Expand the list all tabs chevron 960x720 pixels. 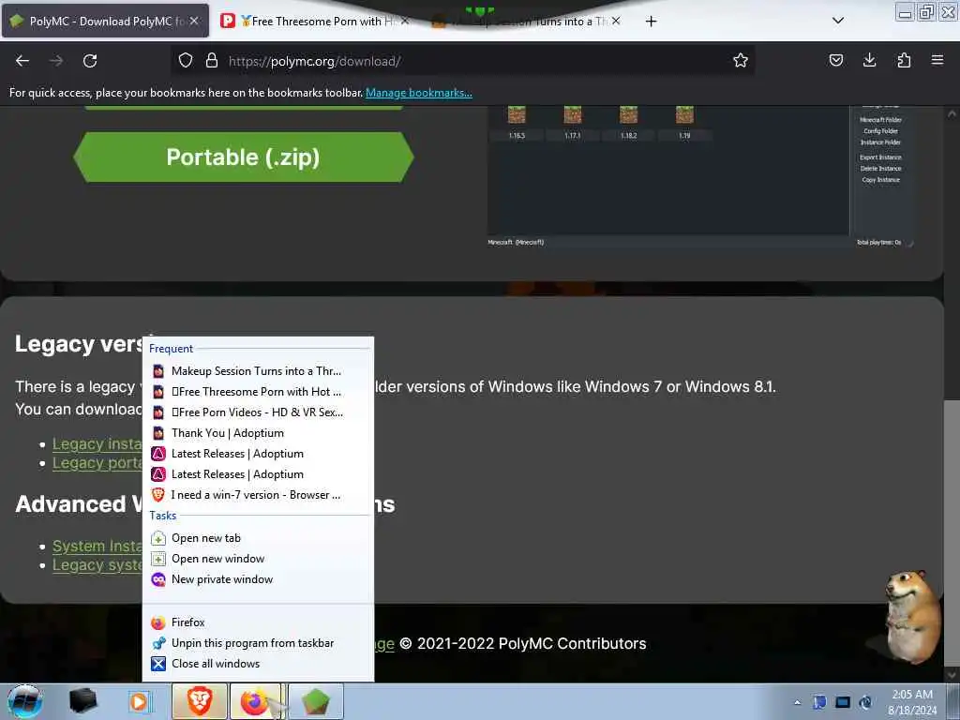838,21
